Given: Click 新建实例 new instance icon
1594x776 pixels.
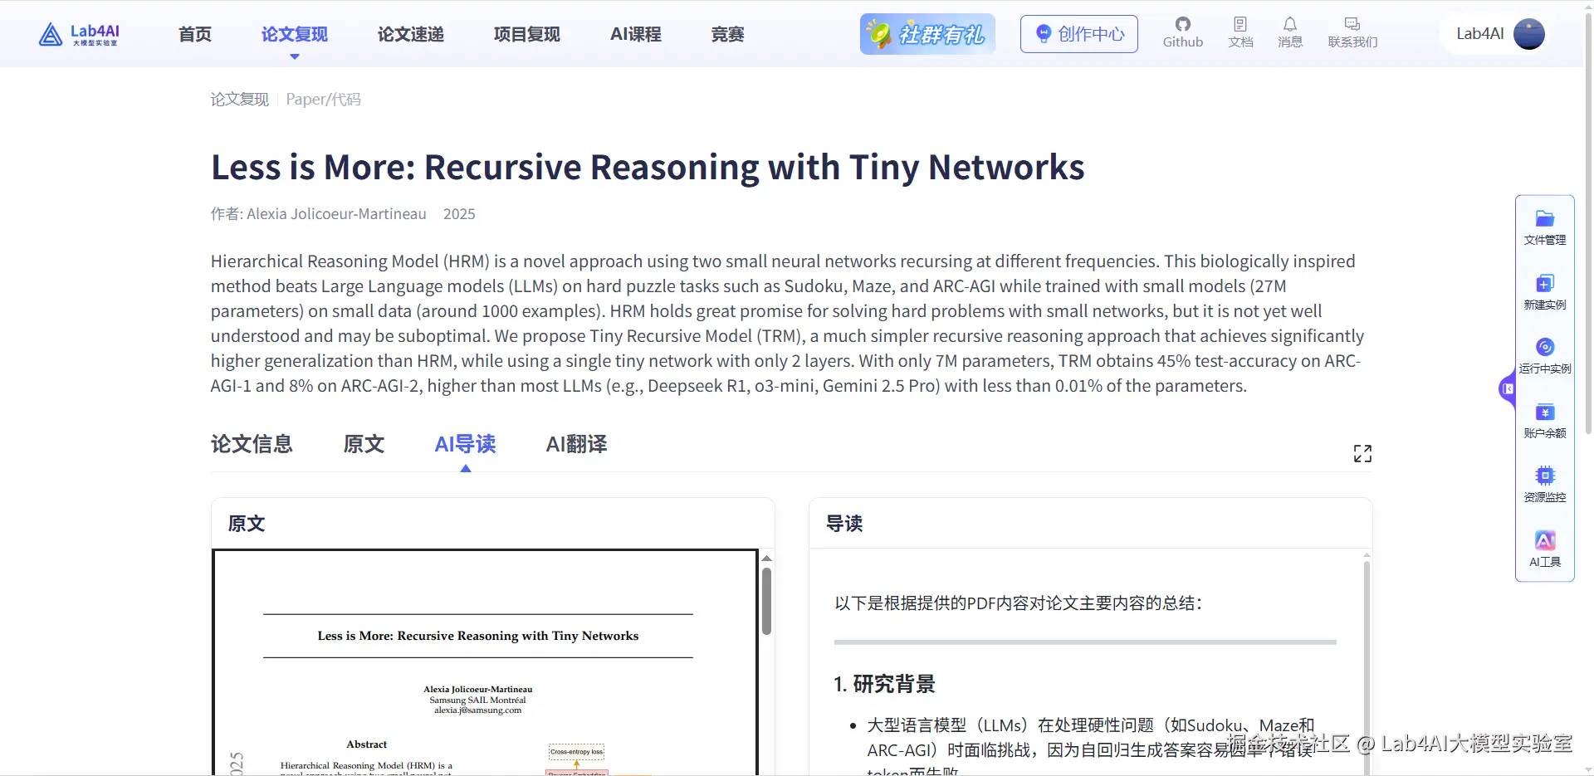Looking at the screenshot, I should [x=1544, y=292].
